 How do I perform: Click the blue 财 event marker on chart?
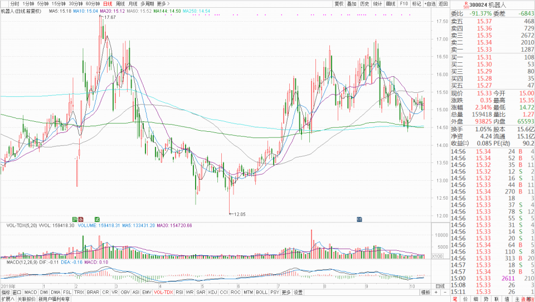(x=359, y=219)
